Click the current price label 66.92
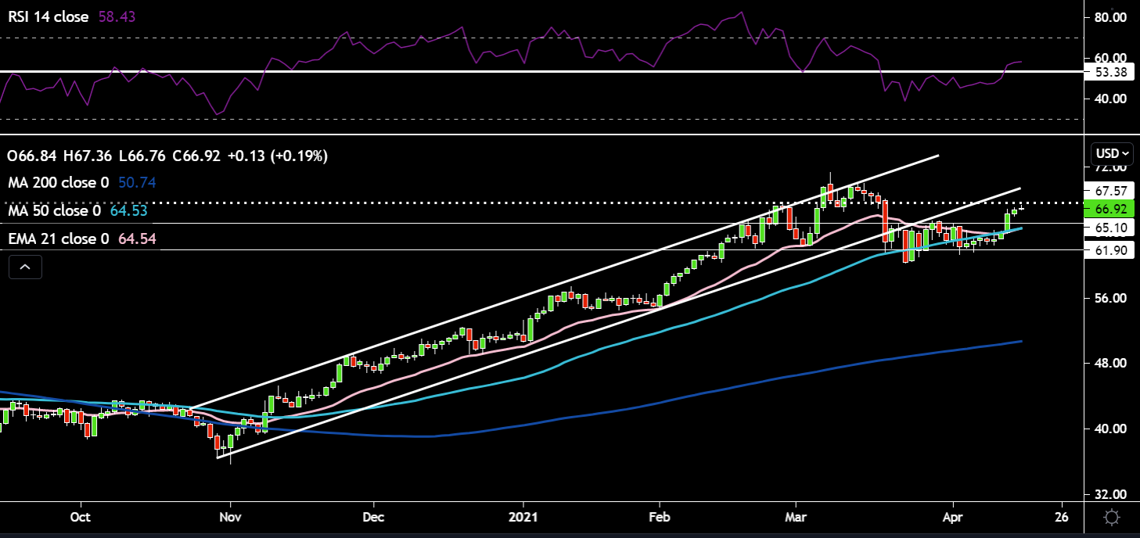Image resolution: width=1140 pixels, height=538 pixels. [1111, 209]
